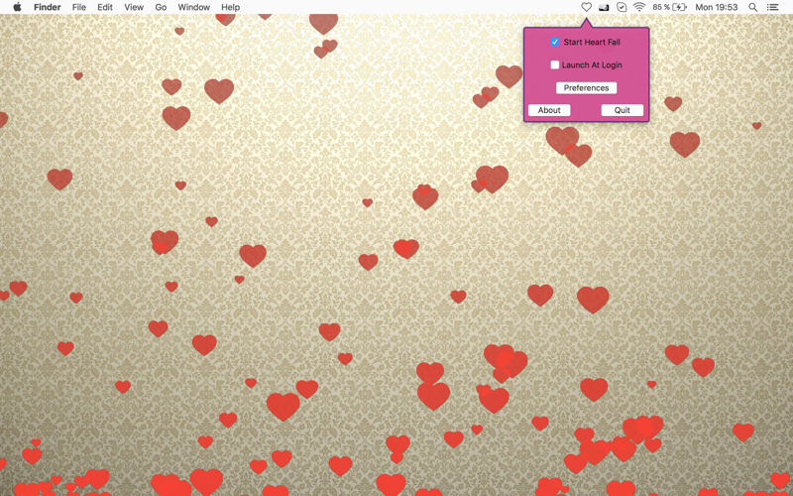Click the Wi-Fi status icon
Image resolution: width=793 pixels, height=496 pixels.
click(x=639, y=7)
